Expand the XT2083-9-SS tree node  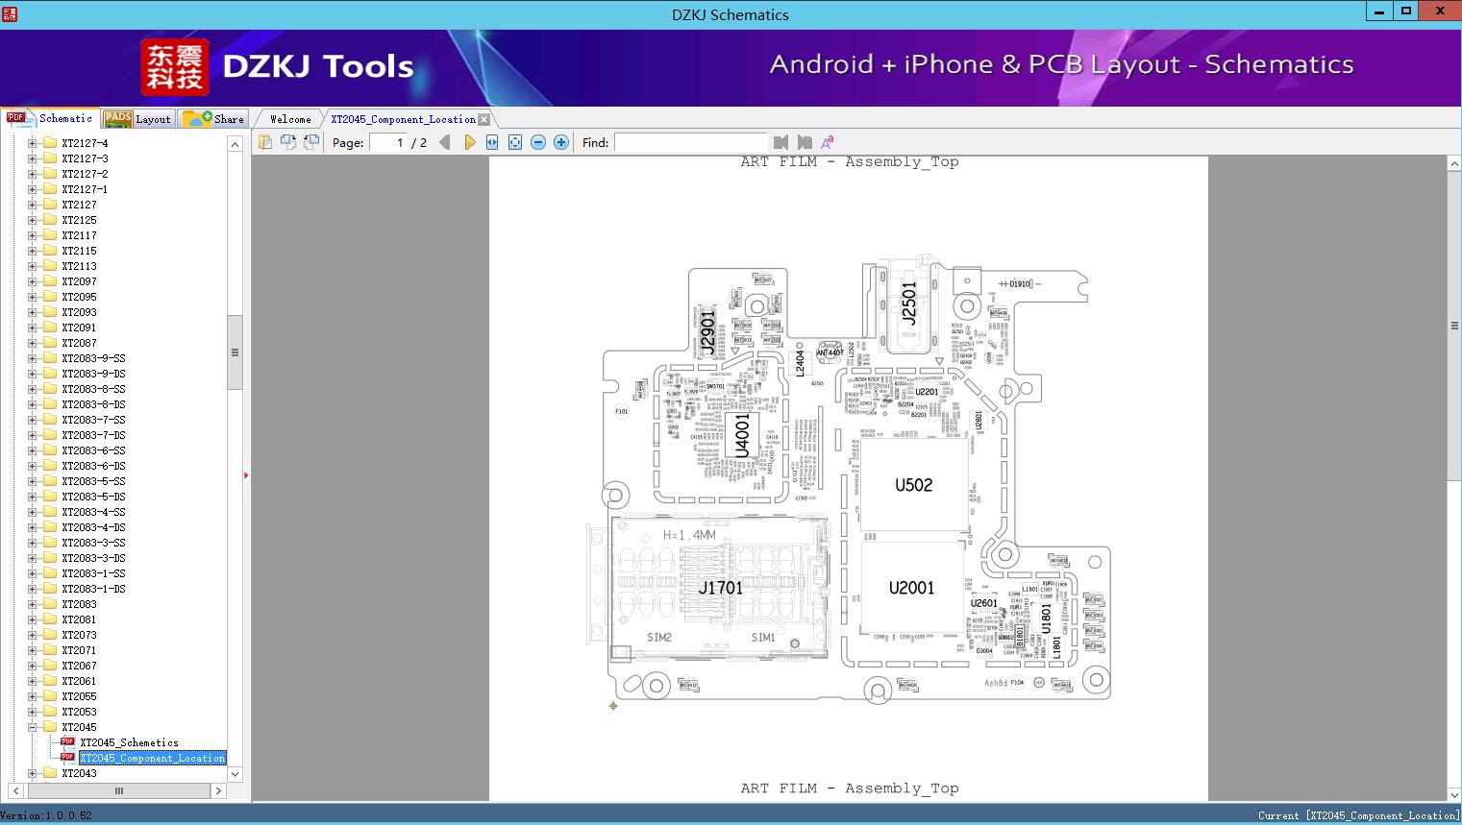[32, 358]
